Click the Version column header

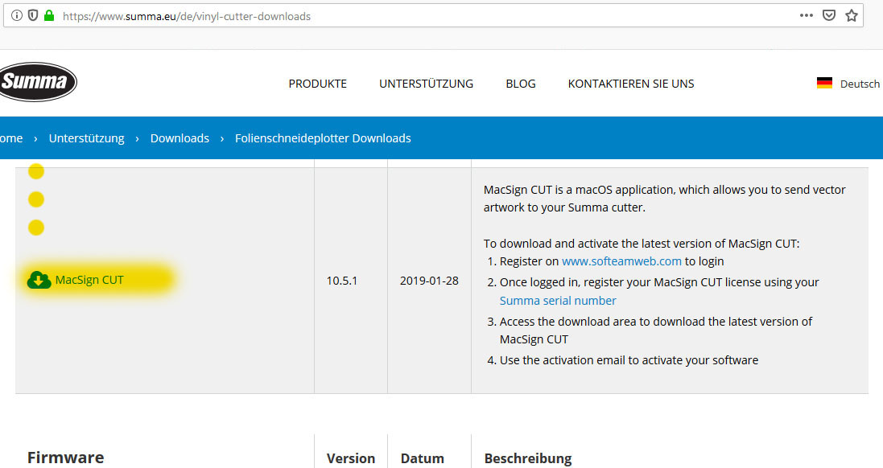point(351,458)
